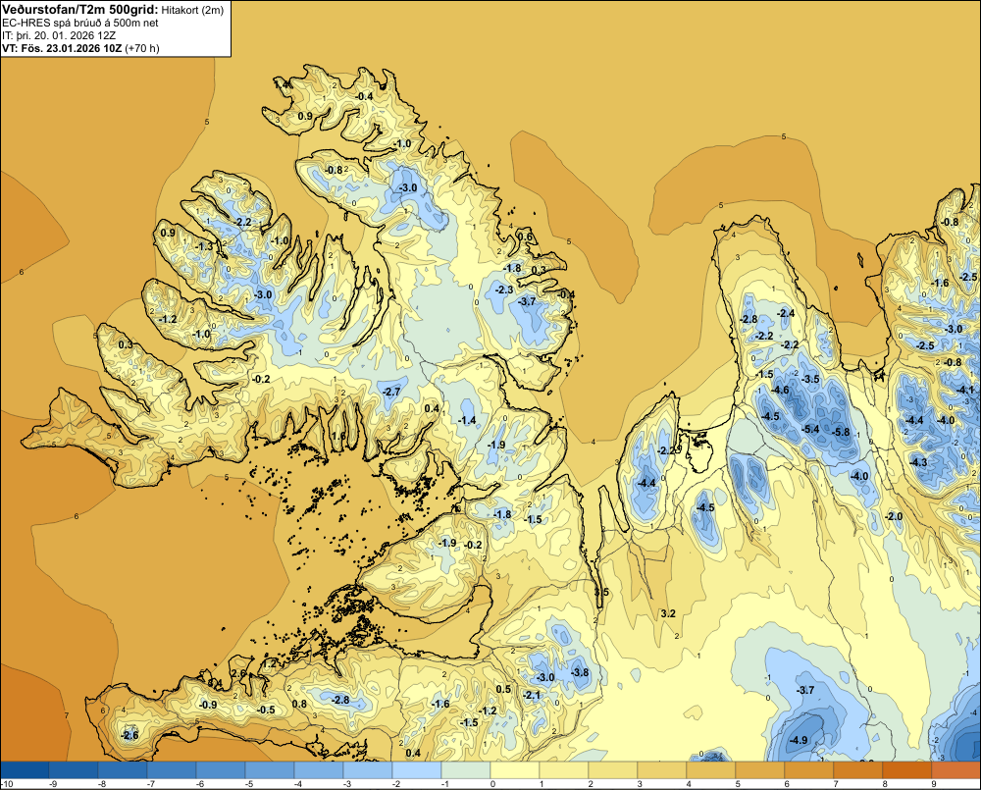981x790 pixels.
Task: Click the legend tick label 9
Action: point(934,784)
